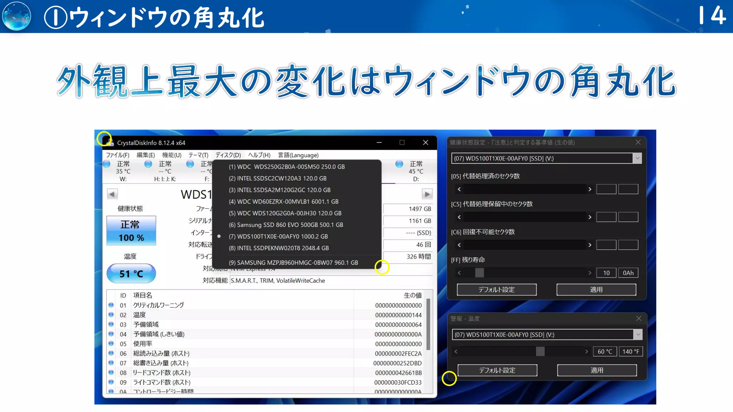Open the ファイル(F) menu
Screen dimensions: 733x412
(x=117, y=155)
